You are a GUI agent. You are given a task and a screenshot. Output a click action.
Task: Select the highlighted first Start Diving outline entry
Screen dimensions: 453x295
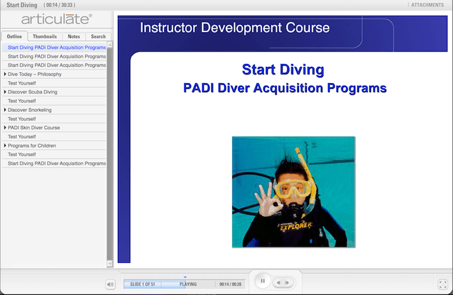[54, 48]
